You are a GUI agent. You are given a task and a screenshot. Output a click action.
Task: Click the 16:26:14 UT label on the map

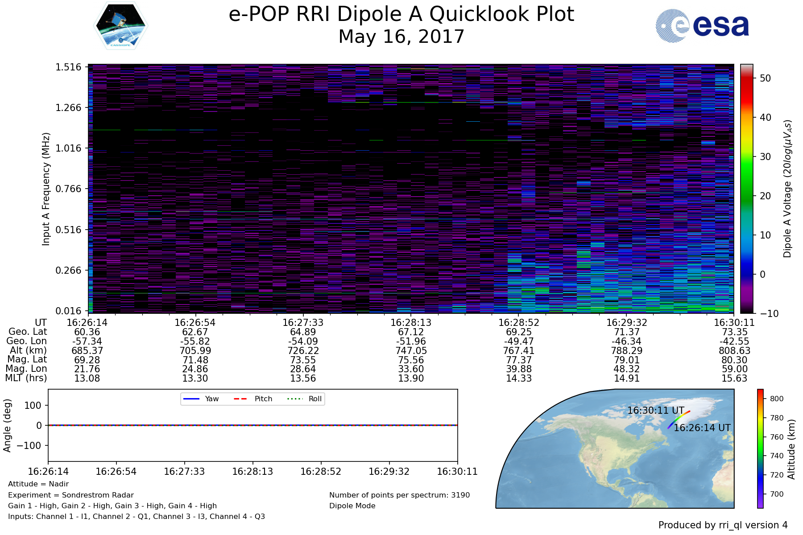(x=702, y=428)
